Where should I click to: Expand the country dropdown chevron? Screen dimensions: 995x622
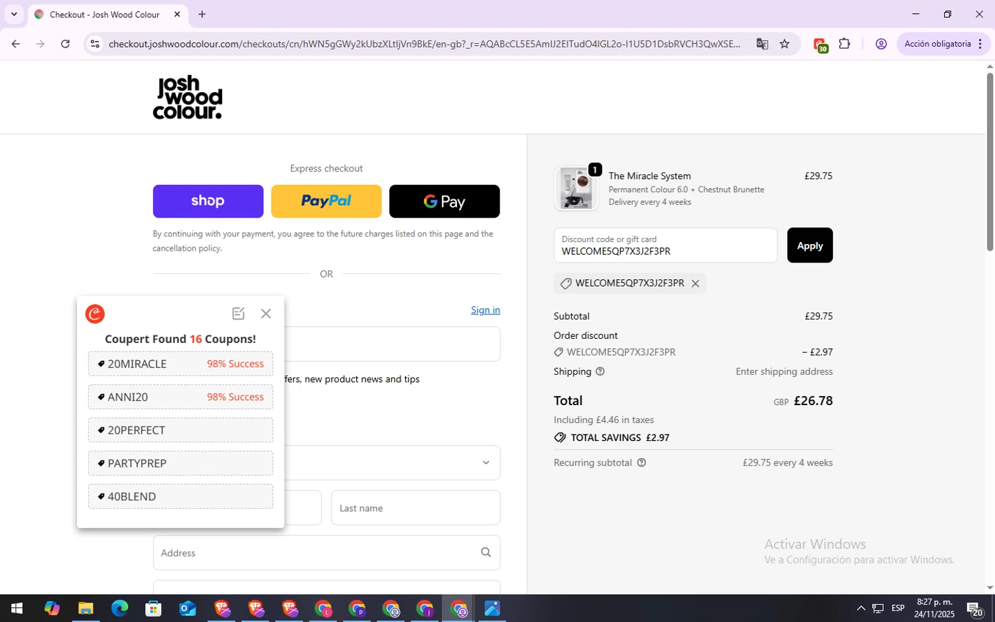click(x=486, y=463)
